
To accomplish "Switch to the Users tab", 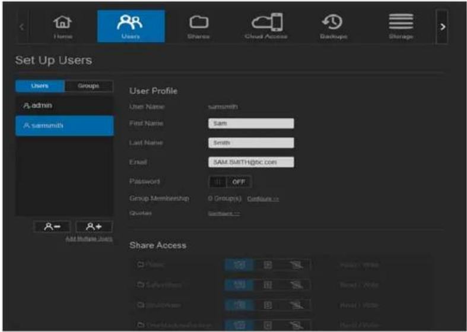I will point(40,86).
